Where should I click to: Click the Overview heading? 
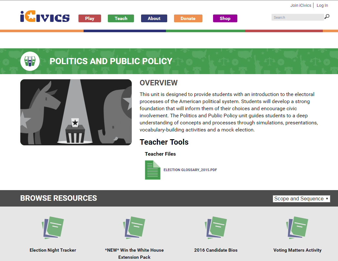pos(159,83)
